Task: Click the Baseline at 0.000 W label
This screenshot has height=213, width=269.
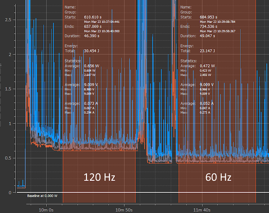Action: 42,196
